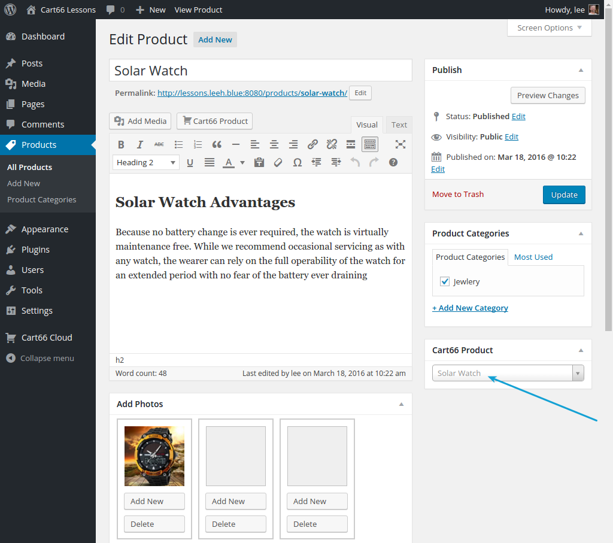
Task: Switch to the Text editor tab
Action: click(x=399, y=125)
